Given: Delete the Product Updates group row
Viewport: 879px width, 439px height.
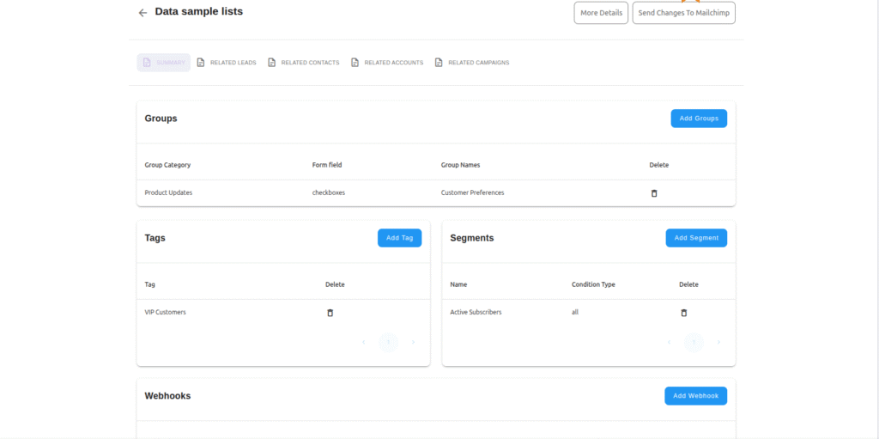Looking at the screenshot, I should (x=653, y=193).
